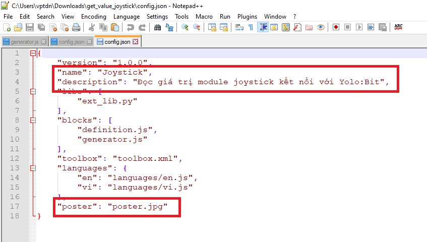The width and height of the screenshot is (427, 242).
Task: Click the Redo arrow icon
Action: tap(142, 27)
